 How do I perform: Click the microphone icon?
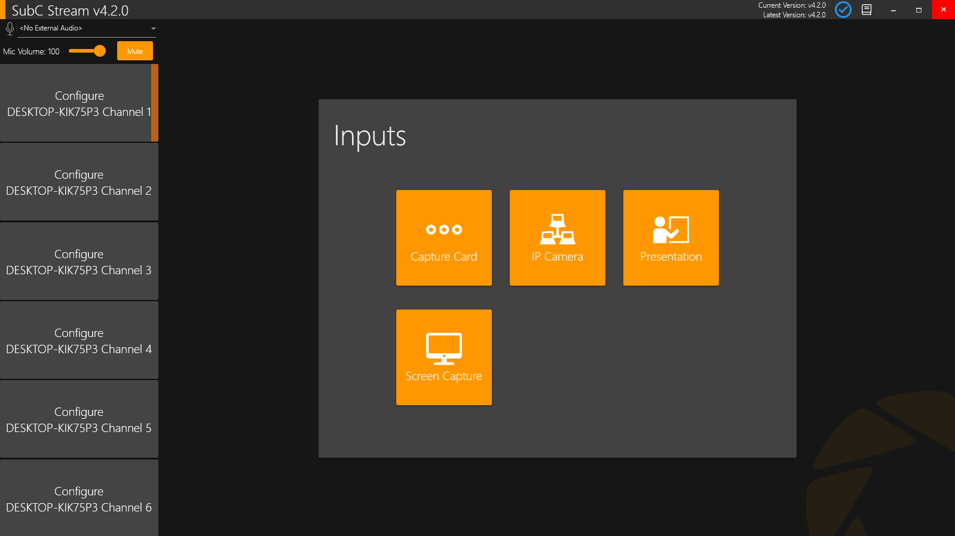click(x=10, y=28)
